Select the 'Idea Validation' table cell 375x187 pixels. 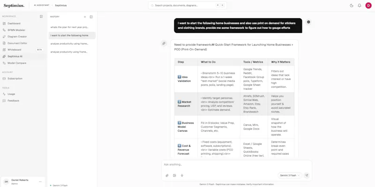186,79
